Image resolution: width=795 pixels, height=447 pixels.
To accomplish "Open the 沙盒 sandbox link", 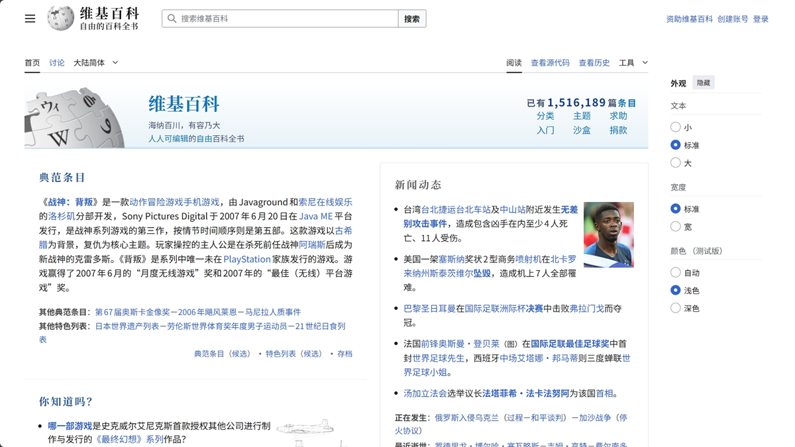I will (581, 130).
